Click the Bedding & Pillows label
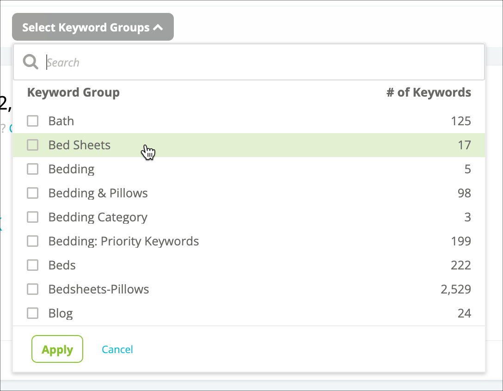503x391 pixels. [x=98, y=193]
